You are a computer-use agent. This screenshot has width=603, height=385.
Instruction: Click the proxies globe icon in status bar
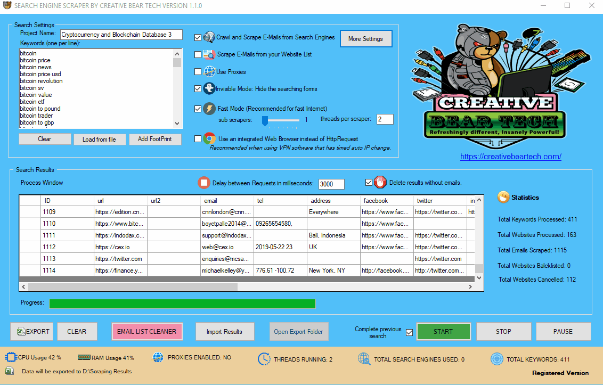point(158,357)
